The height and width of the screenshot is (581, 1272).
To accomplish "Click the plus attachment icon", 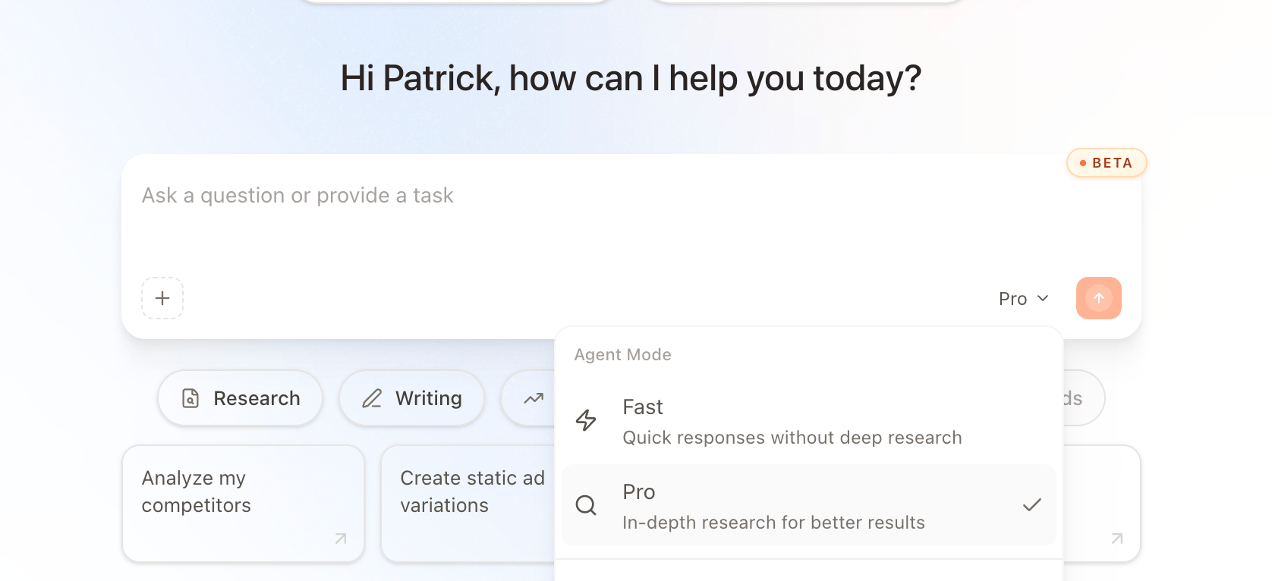I will tap(162, 298).
